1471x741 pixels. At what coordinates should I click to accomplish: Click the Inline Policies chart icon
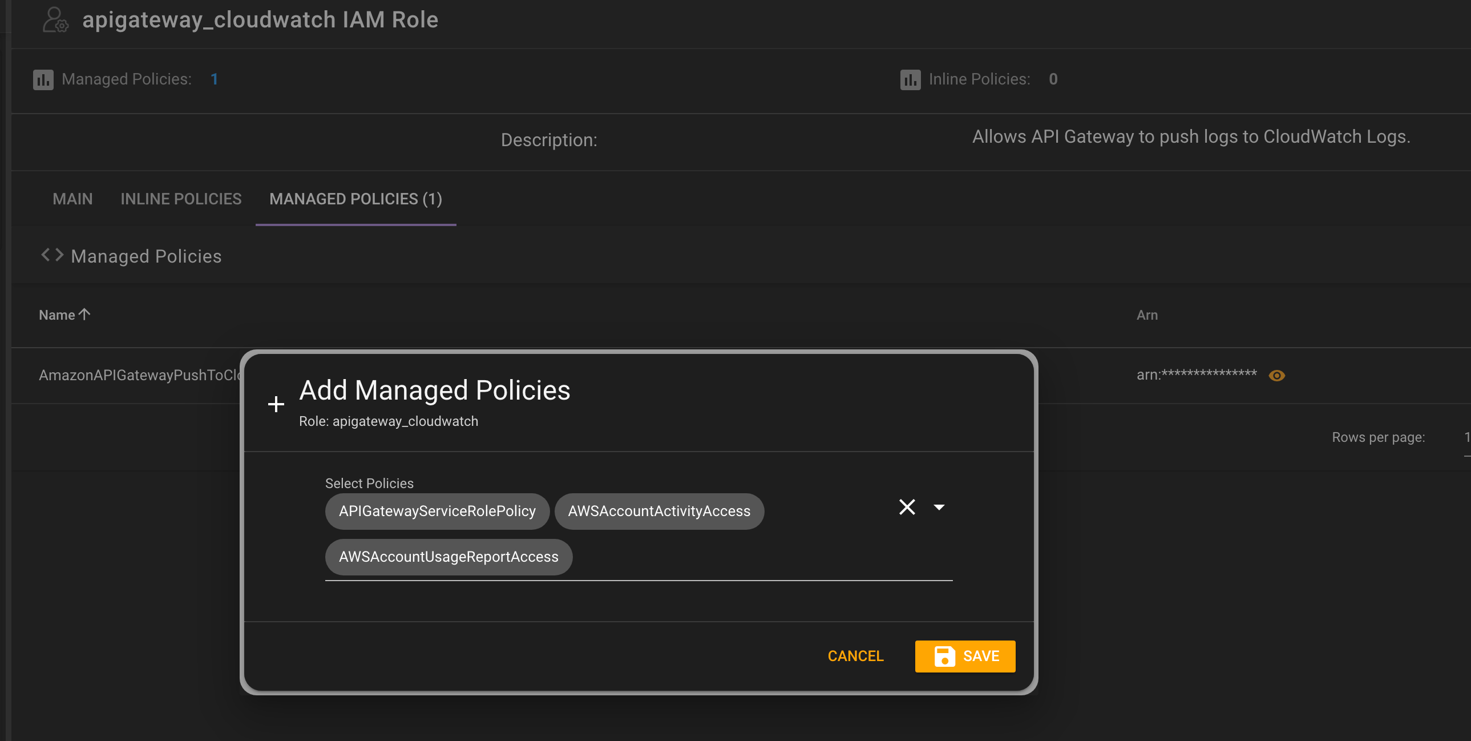coord(910,79)
